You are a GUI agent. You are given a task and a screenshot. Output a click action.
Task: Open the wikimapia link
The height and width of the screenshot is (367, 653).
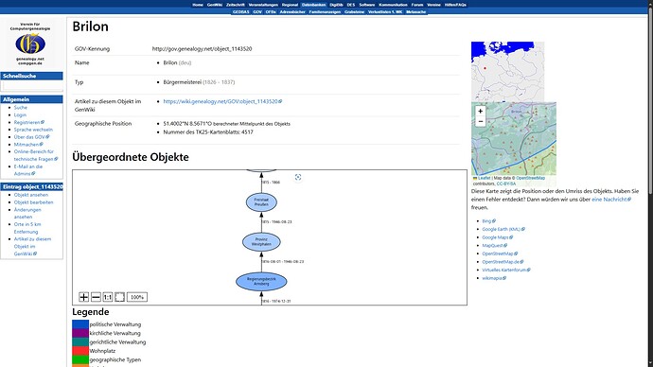[494, 278]
